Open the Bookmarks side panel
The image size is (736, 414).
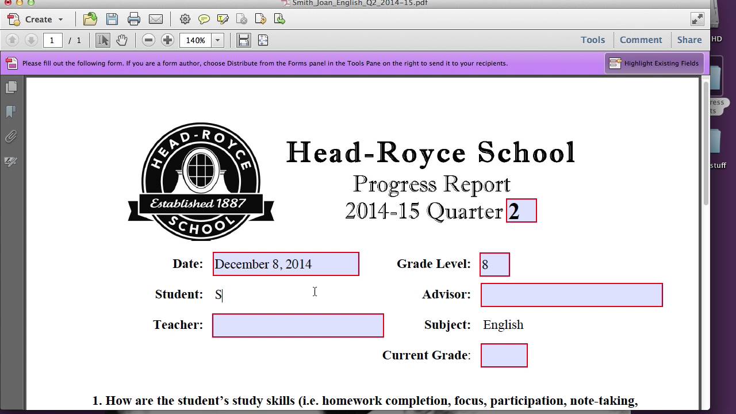[11, 112]
